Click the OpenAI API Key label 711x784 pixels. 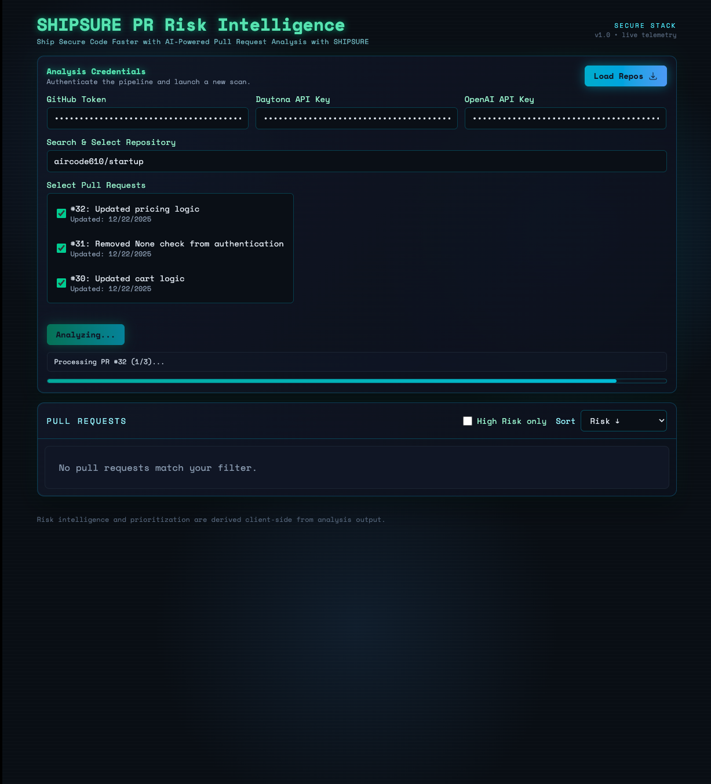pos(499,99)
